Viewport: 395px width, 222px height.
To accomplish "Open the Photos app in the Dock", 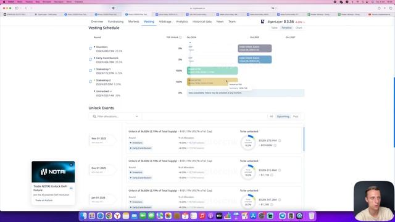I will 168,216.
